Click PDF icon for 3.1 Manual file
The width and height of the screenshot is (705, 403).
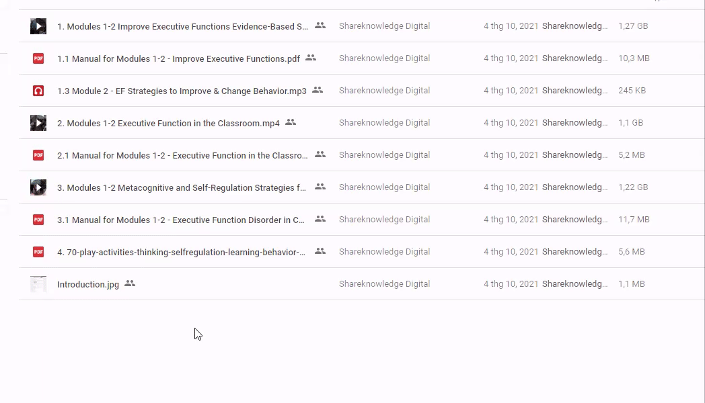click(x=38, y=220)
